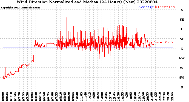Click the 'Copyright 2022 Cartronics.com' text
Viewport: 189px width, 102px height.
tap(20, 8)
